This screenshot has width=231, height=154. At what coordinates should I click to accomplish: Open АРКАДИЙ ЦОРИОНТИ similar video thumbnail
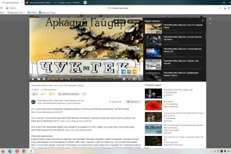pos(153,94)
